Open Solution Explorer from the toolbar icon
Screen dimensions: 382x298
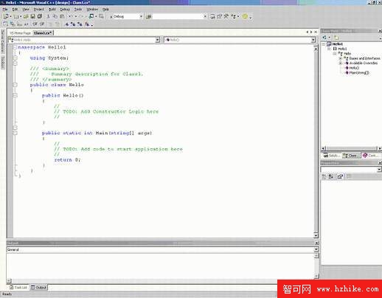click(212, 16)
